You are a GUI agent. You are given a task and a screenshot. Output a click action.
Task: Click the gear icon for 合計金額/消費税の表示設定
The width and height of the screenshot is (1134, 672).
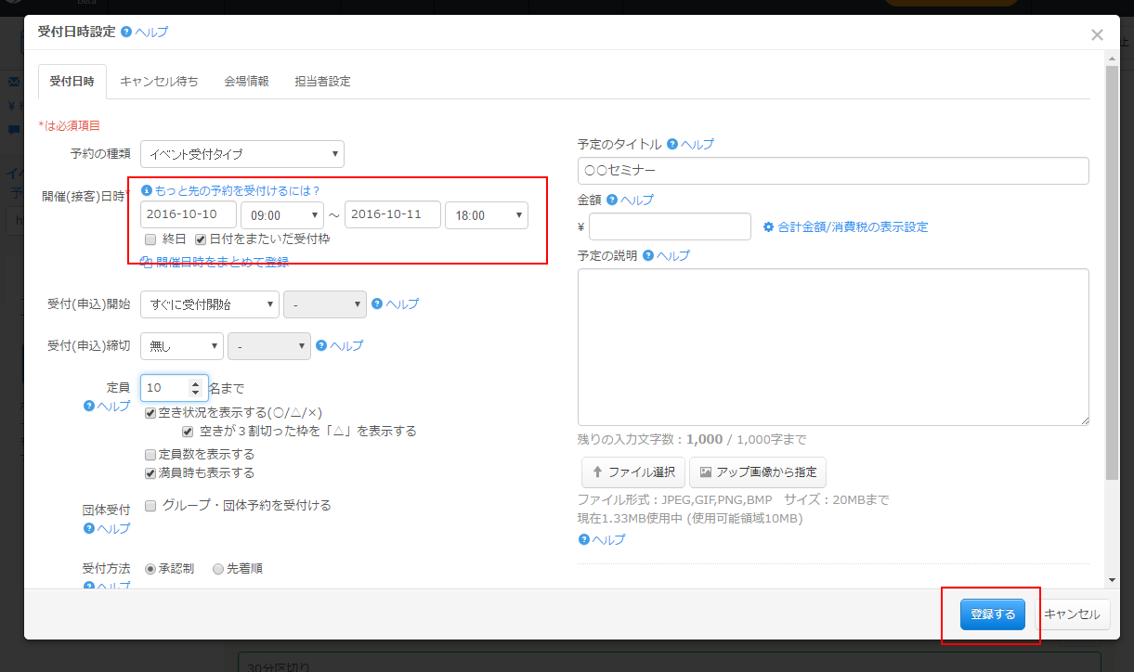click(768, 226)
